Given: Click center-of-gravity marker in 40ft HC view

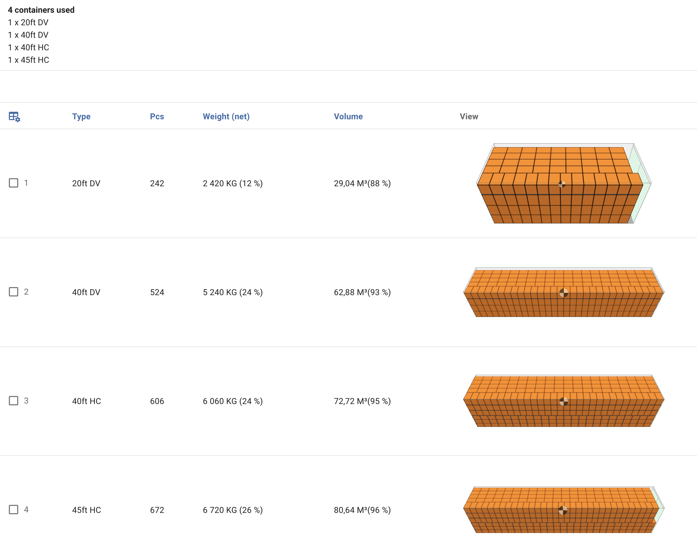Looking at the screenshot, I should point(564,401).
